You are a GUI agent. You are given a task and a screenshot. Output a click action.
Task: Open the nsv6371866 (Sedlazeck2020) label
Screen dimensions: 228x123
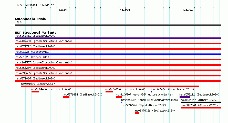[35, 78]
